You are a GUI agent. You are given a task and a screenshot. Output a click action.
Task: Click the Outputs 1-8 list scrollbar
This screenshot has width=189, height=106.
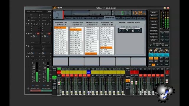pyautogui.click(x=67, y=41)
